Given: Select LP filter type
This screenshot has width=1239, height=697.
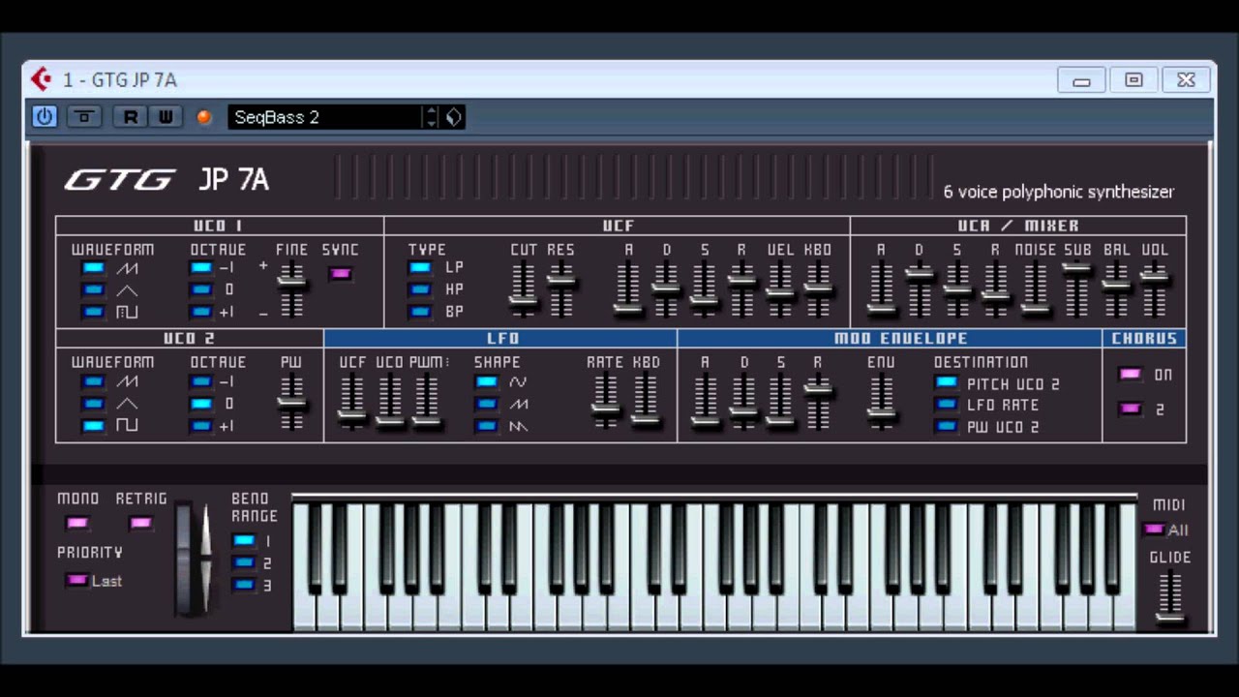Looking at the screenshot, I should click(420, 268).
